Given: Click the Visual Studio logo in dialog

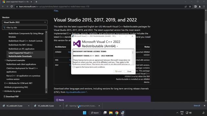Looking at the screenshot, I should (x=77, y=44).
